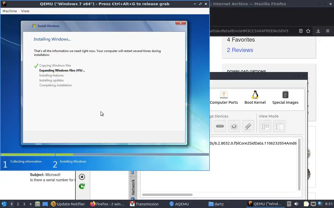Click the up-arrow tray icon beside volume
The image size is (334, 208).
click(289, 204)
